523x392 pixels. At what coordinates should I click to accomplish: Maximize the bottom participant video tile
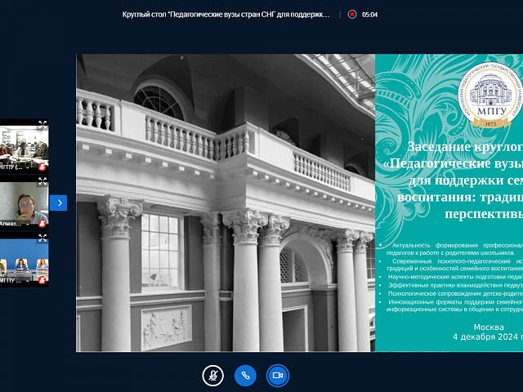pyautogui.click(x=42, y=238)
